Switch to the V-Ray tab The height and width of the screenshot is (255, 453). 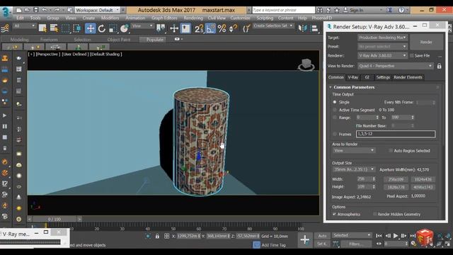(353, 77)
